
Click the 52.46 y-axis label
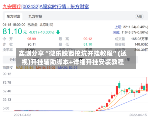click(x=7, y=91)
